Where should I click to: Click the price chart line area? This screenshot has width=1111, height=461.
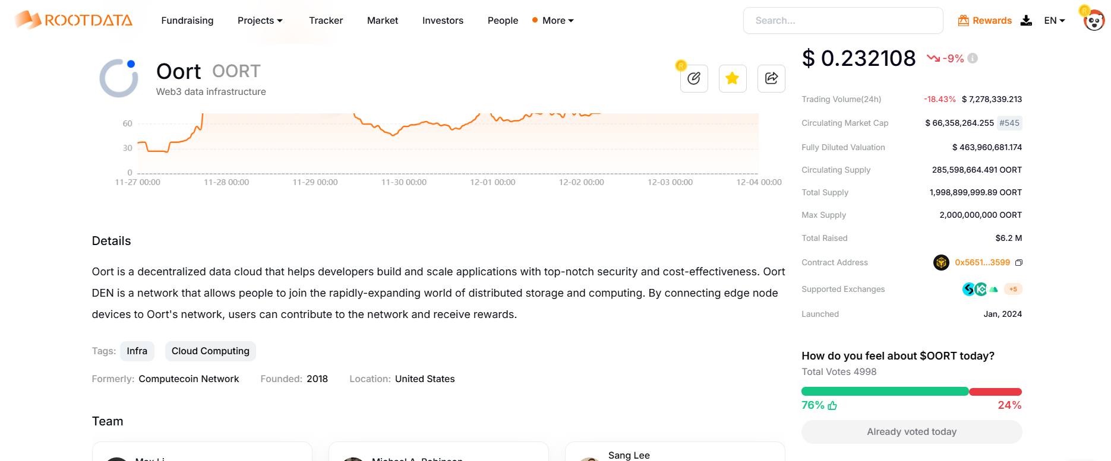(x=448, y=142)
